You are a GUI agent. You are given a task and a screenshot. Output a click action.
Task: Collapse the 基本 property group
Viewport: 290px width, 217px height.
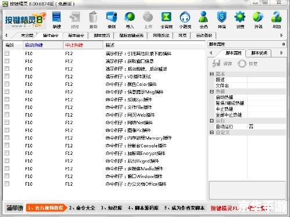[212, 74]
